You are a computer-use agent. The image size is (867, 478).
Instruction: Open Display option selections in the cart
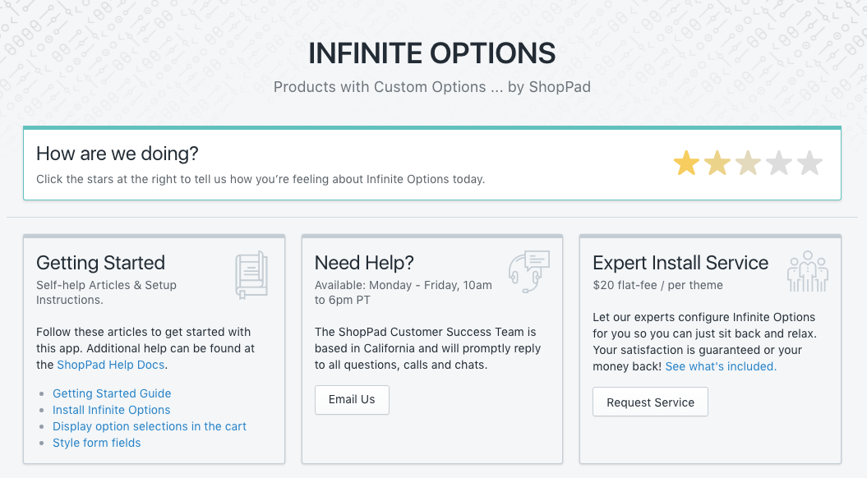pos(150,426)
